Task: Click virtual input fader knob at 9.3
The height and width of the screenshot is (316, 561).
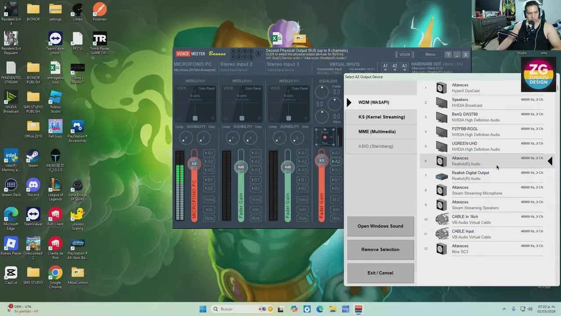Action: point(322,161)
